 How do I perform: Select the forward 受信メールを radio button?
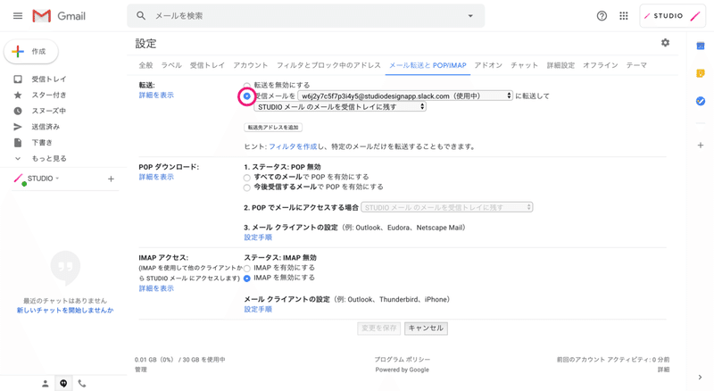click(247, 96)
